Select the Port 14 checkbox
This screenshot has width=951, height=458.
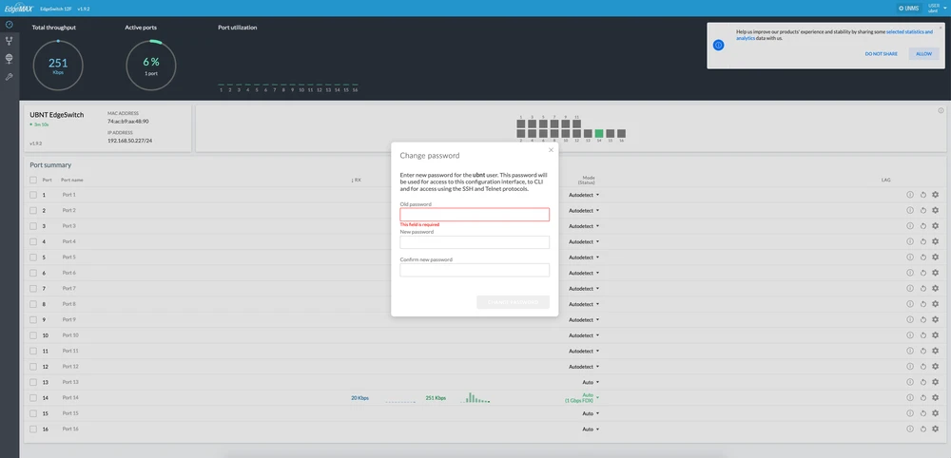tap(33, 398)
